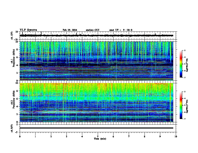Click the "-7" label on ch.1 color bar
Screen dimensions: 198x153
point(184,77)
